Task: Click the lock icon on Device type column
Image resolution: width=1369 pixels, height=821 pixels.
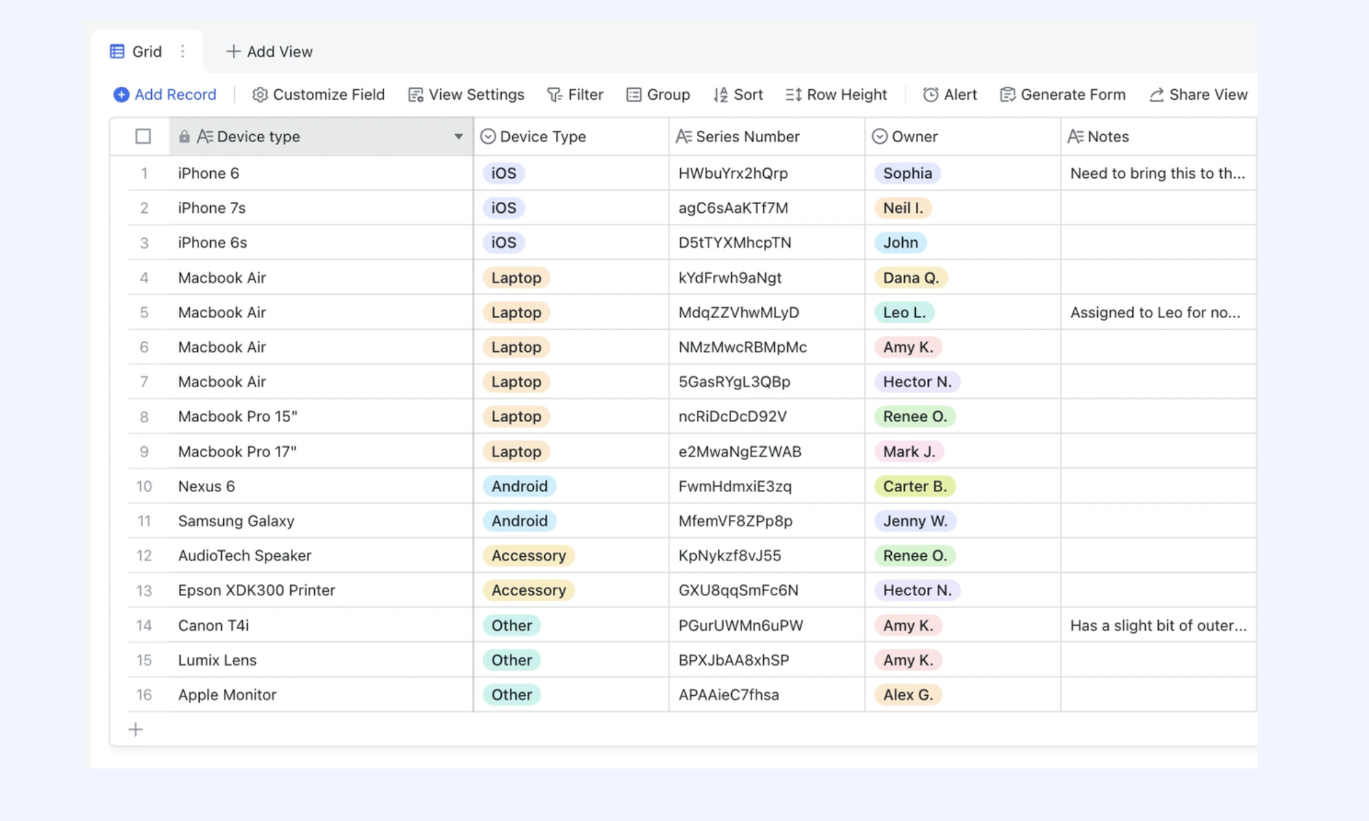Action: point(184,137)
